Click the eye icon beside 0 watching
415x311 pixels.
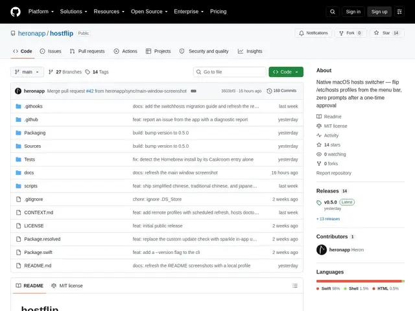(319, 154)
